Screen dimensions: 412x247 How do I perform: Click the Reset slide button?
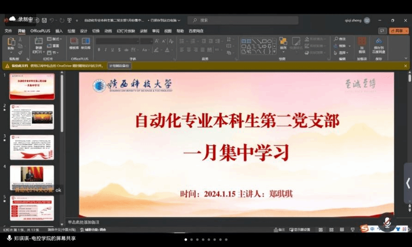53,46
